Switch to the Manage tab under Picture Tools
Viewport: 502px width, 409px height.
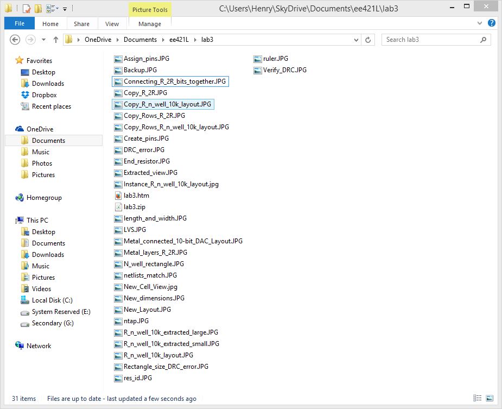[x=149, y=24]
